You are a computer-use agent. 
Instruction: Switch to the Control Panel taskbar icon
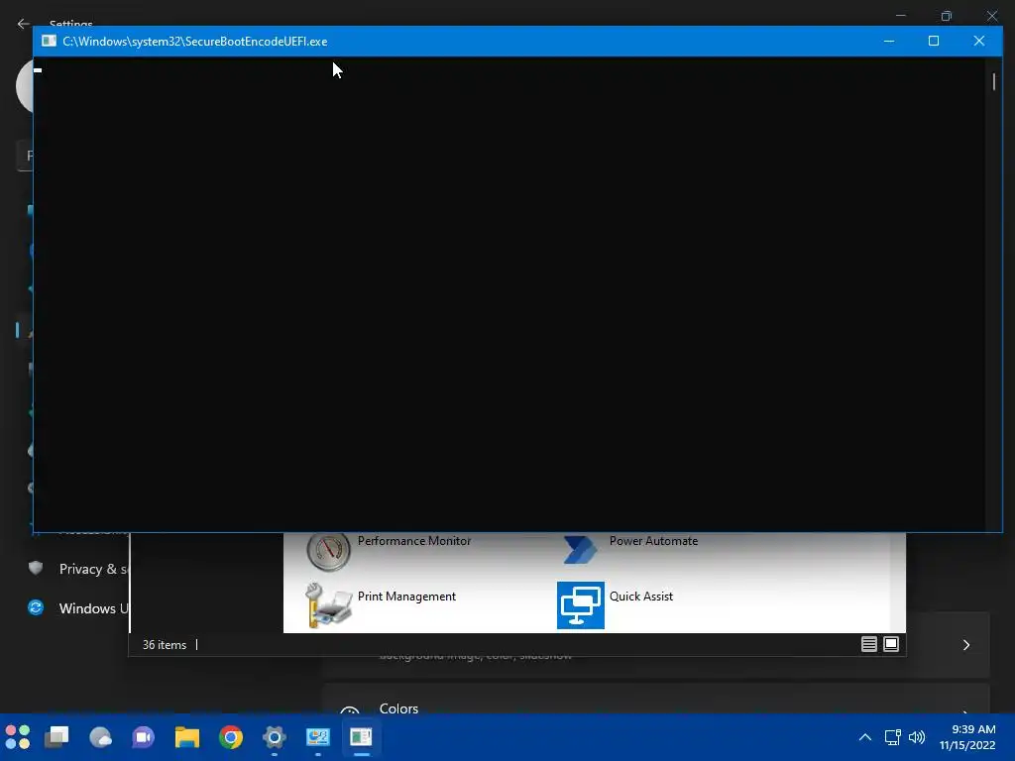coord(318,737)
